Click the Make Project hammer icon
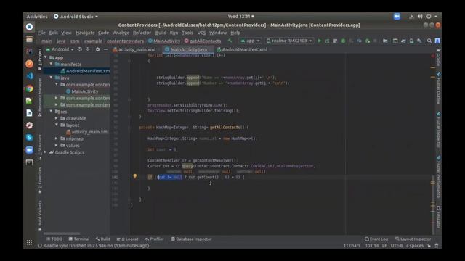This screenshot has height=261, width=465. 230,41
